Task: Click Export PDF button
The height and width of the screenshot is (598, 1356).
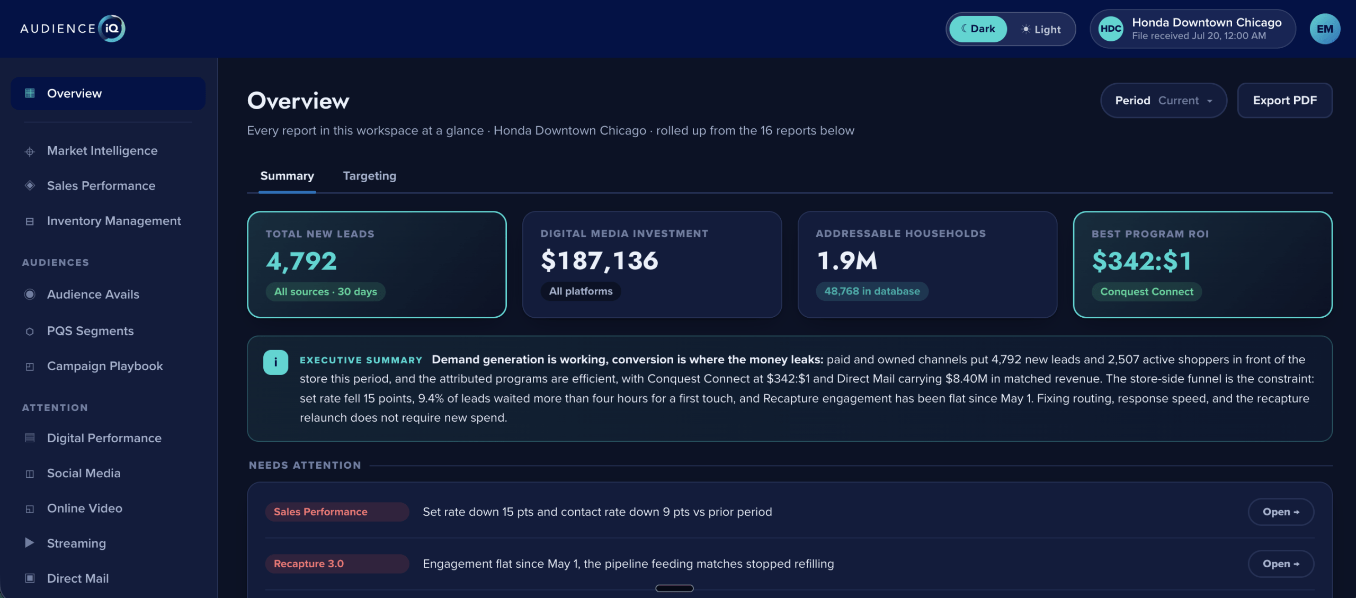Action: [x=1284, y=101]
